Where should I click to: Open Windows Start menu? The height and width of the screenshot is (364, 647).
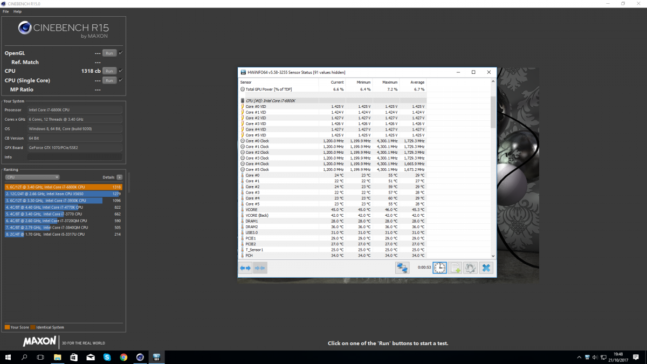click(x=9, y=357)
